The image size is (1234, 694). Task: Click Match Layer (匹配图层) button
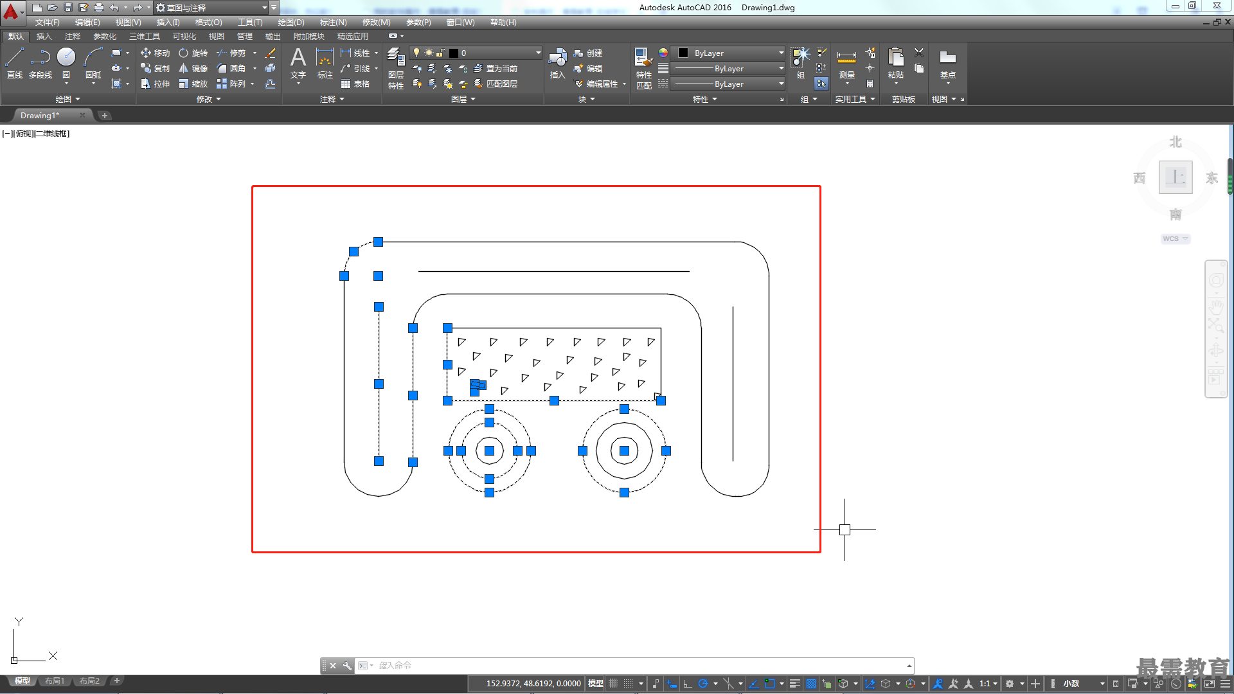(x=496, y=84)
